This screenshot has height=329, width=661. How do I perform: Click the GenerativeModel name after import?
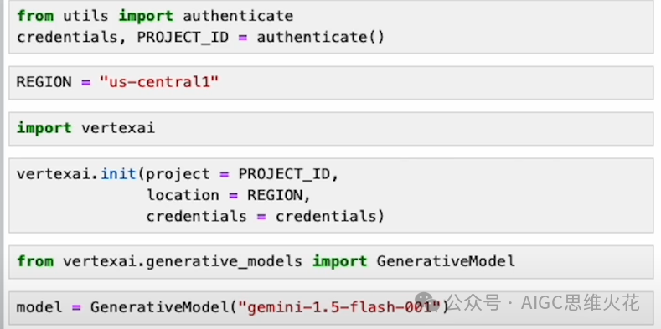point(446,261)
